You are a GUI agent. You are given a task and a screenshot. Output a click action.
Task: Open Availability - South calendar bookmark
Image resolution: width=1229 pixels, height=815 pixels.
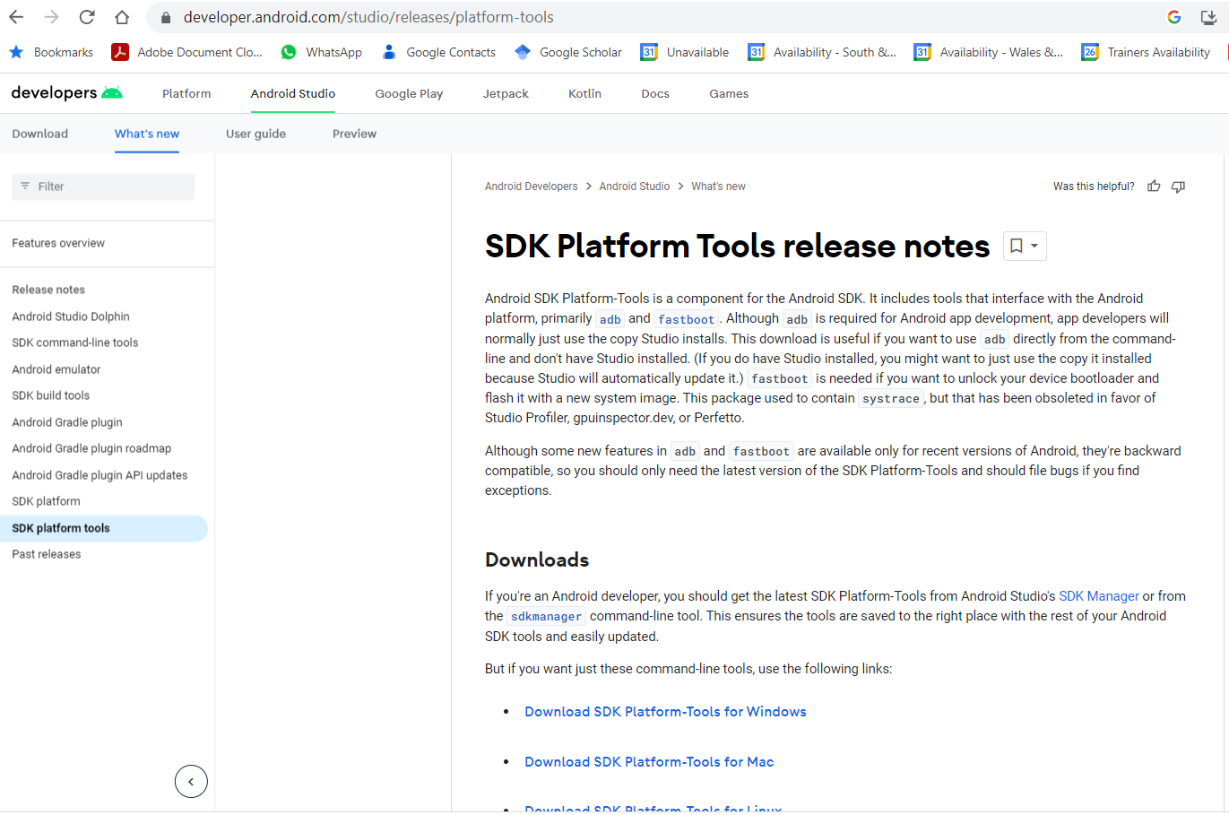coord(822,52)
